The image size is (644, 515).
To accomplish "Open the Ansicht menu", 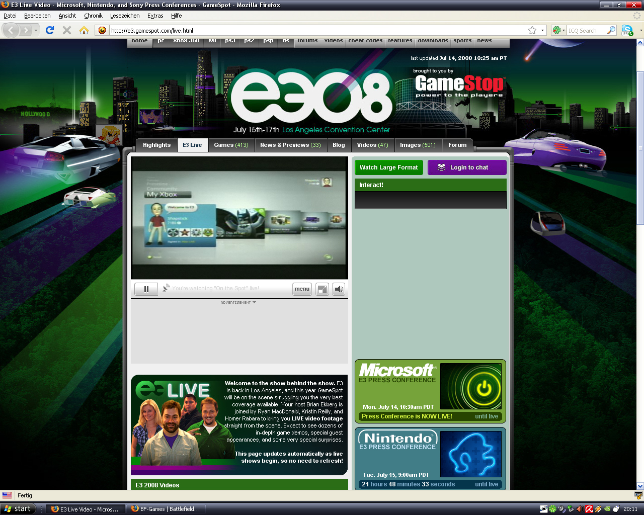I will pyautogui.click(x=67, y=16).
